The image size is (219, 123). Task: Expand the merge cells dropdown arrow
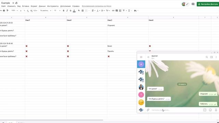pos(89,11)
